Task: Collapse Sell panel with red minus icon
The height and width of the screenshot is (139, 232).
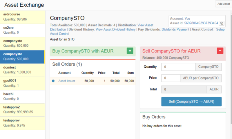Action: tap(220, 51)
